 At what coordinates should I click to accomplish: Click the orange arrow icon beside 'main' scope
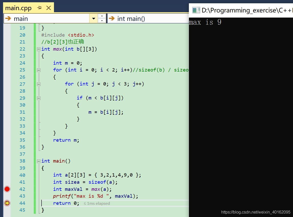pos(8,19)
